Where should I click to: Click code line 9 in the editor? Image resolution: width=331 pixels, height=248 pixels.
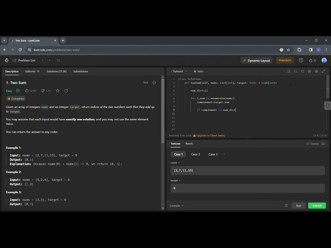click(216, 110)
